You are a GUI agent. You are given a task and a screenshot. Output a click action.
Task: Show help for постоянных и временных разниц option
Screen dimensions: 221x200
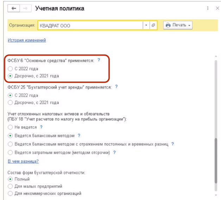pyautogui.click(x=173, y=144)
